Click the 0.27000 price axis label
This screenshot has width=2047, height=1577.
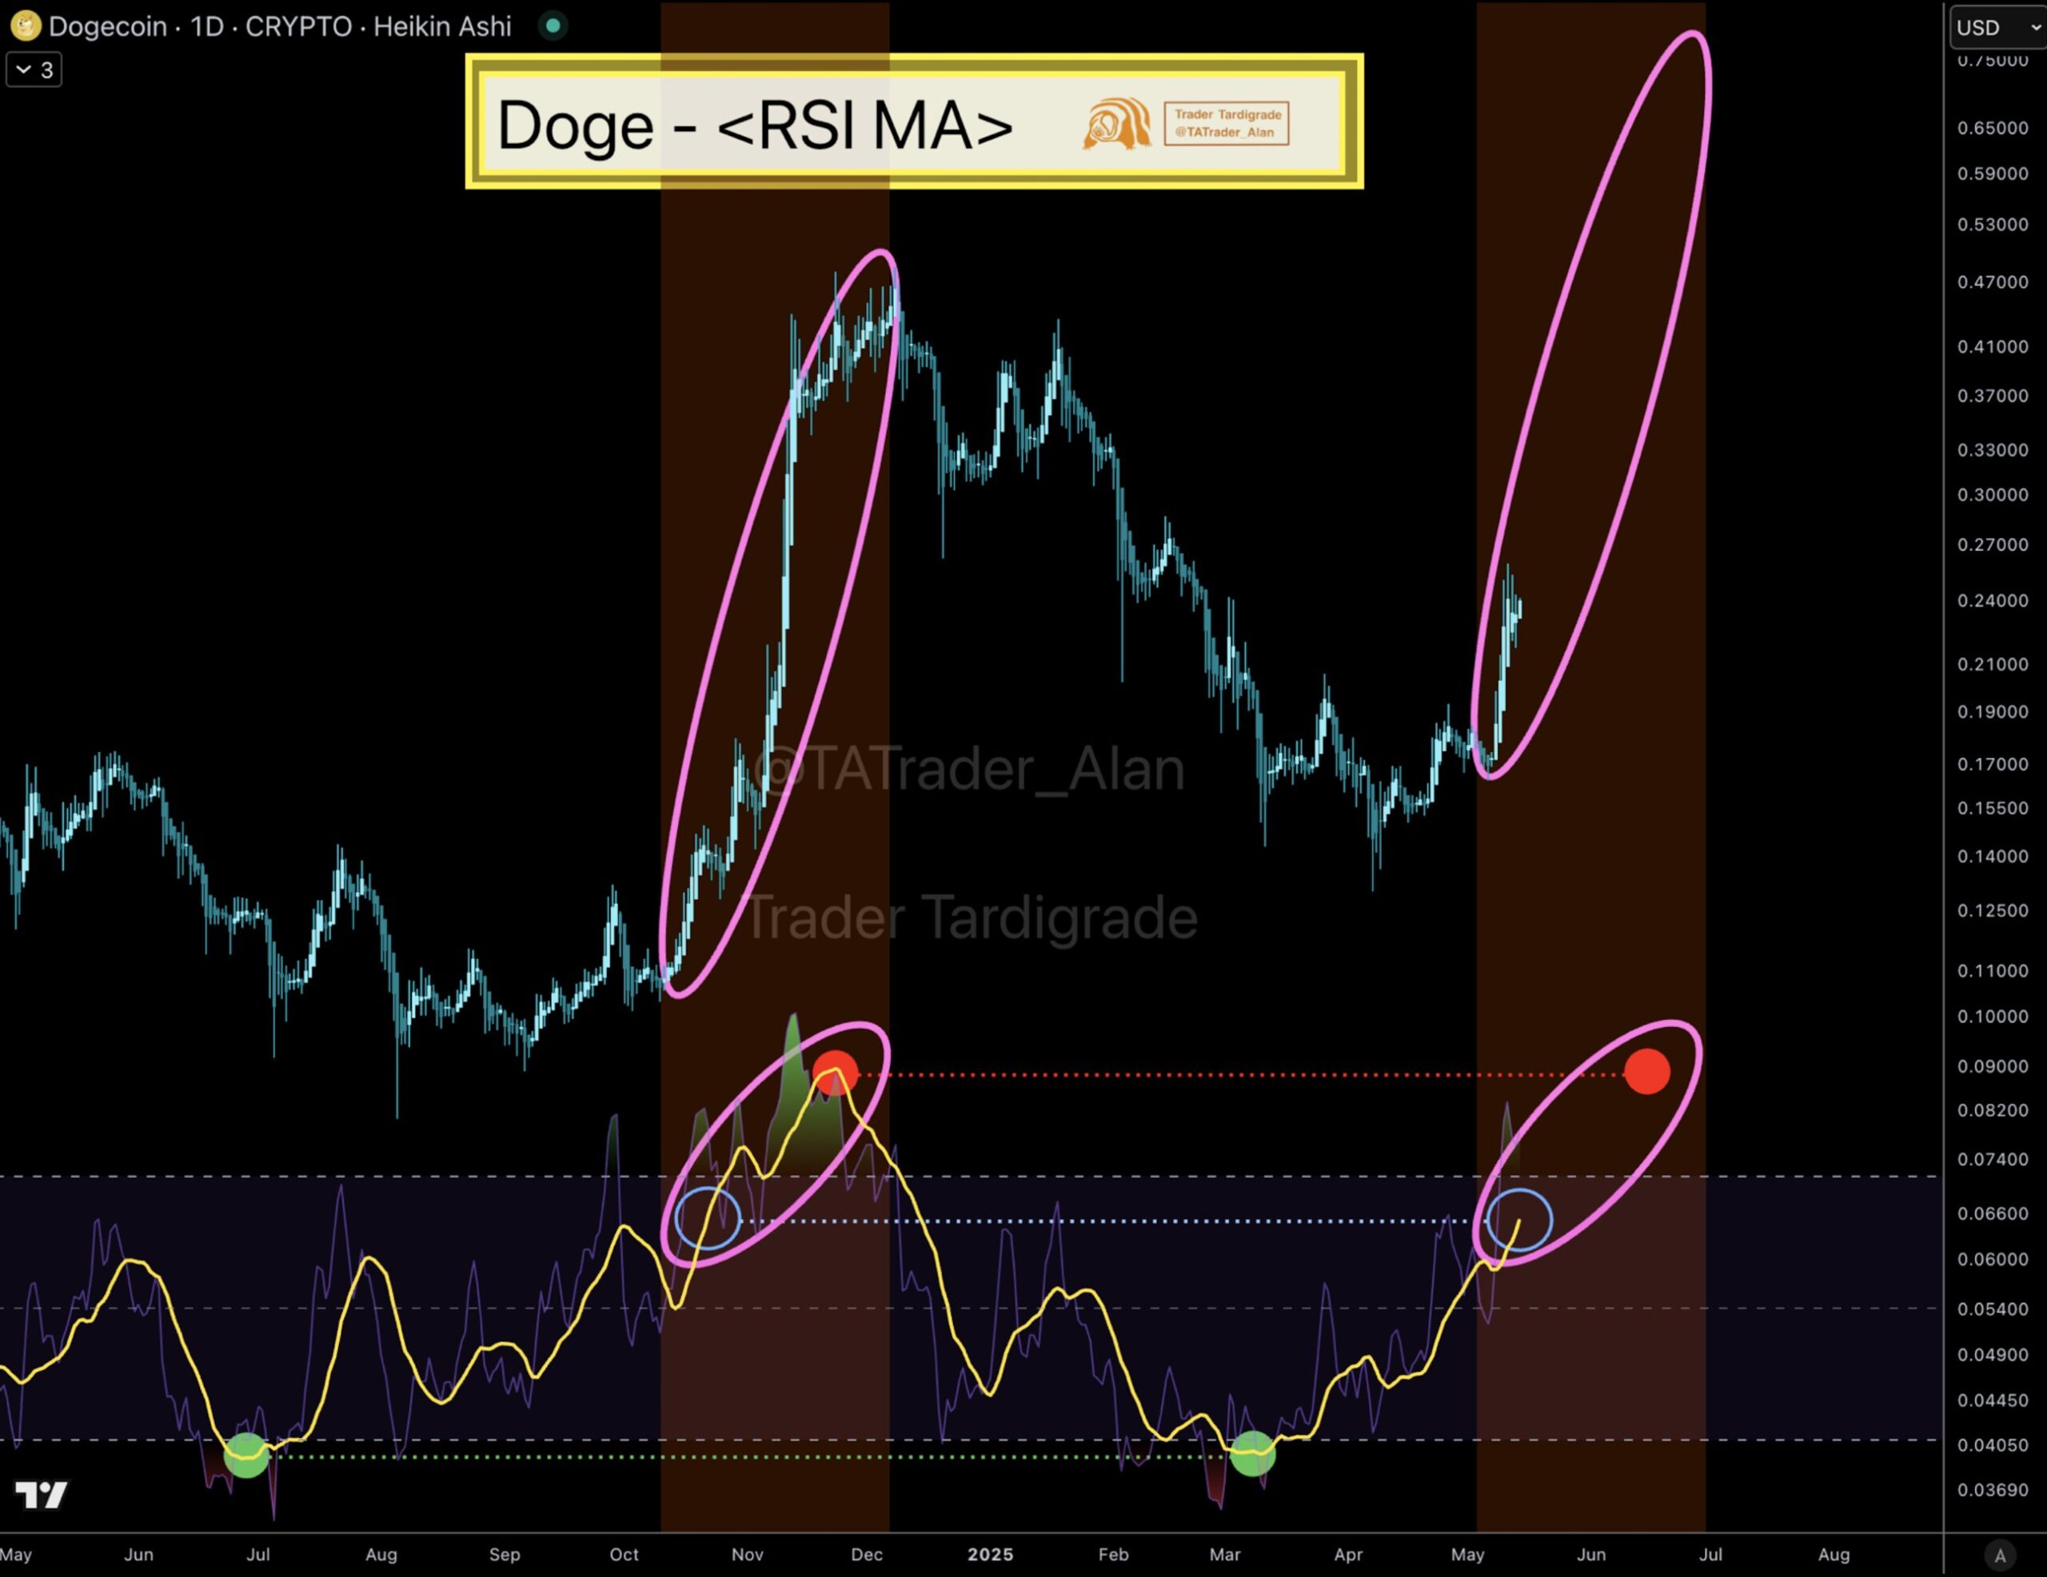[1993, 544]
